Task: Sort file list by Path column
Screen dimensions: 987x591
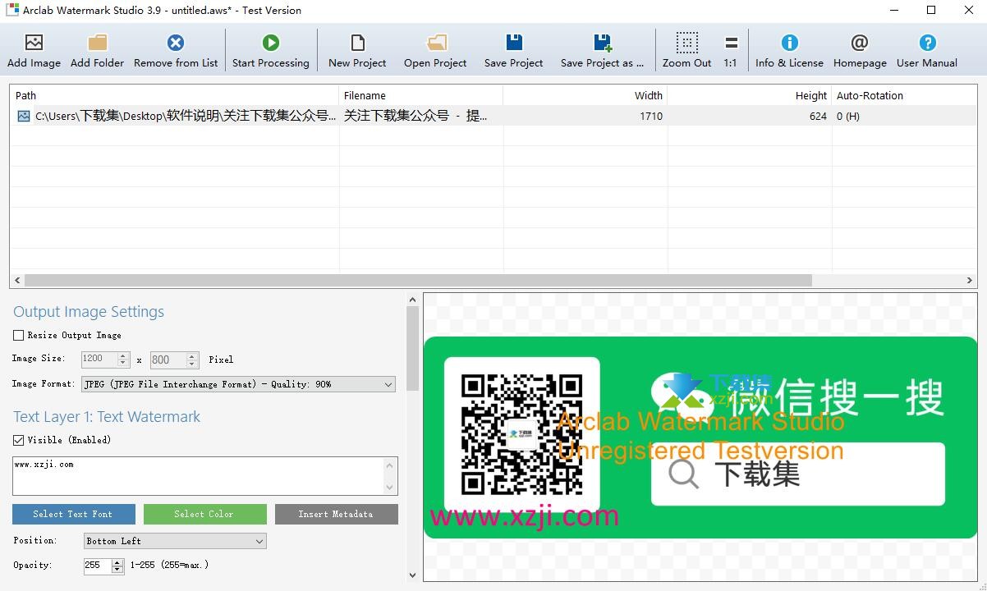Action: [x=174, y=95]
